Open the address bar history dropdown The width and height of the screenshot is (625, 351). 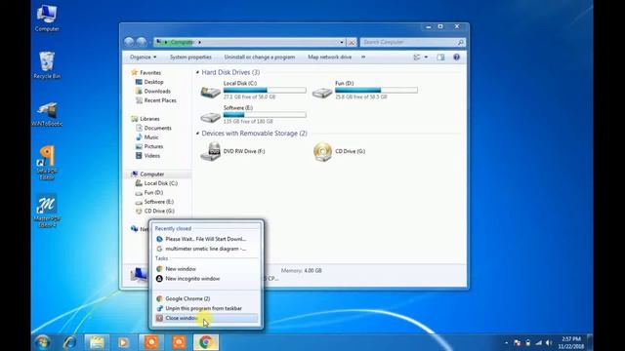(342, 42)
